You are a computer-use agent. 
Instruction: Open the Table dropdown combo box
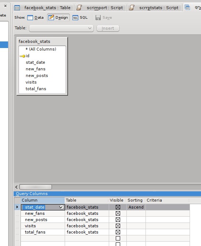[61, 28]
